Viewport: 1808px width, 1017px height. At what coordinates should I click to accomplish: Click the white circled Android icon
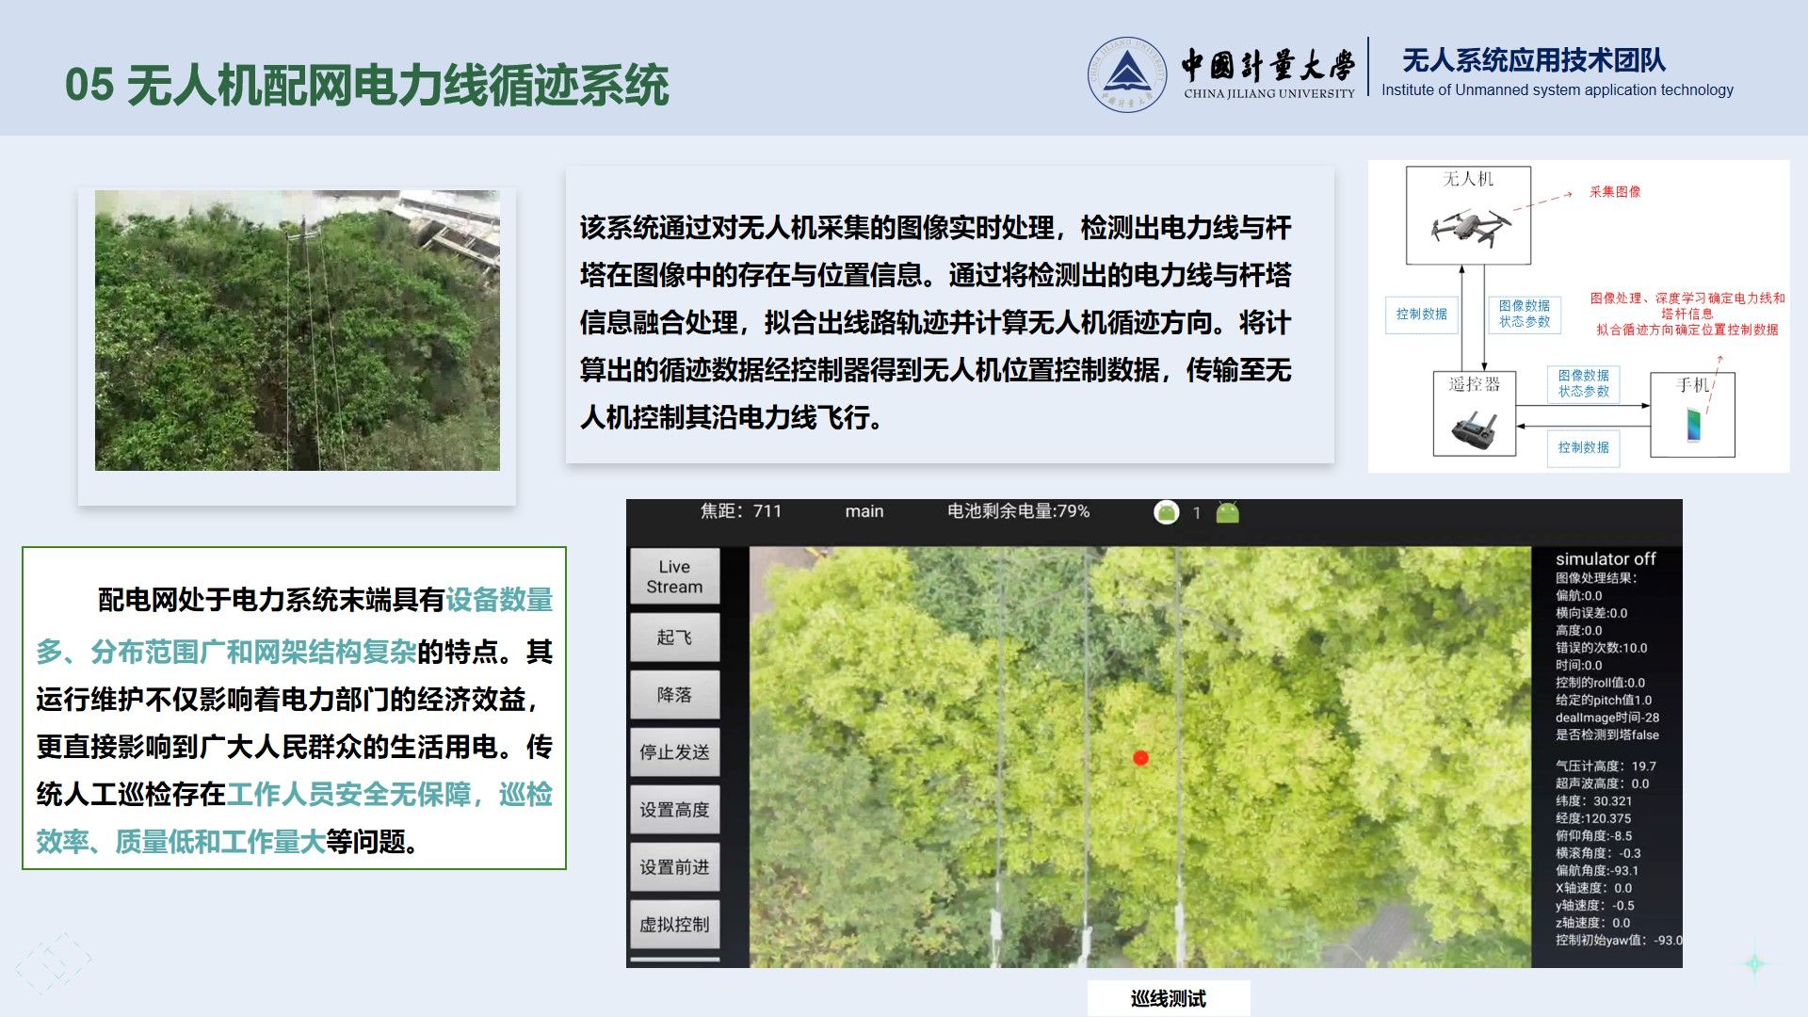click(x=1167, y=512)
